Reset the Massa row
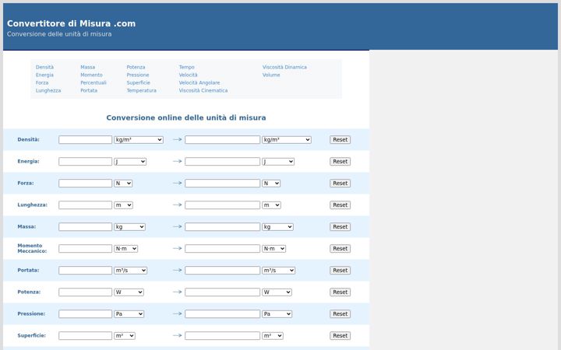The width and height of the screenshot is (561, 350). pos(340,227)
